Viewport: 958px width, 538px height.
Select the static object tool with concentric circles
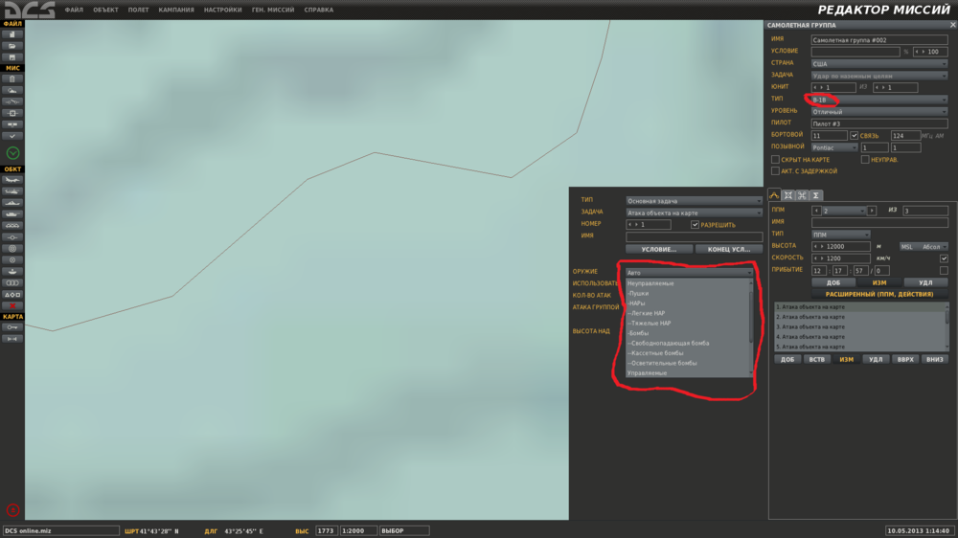click(12, 249)
